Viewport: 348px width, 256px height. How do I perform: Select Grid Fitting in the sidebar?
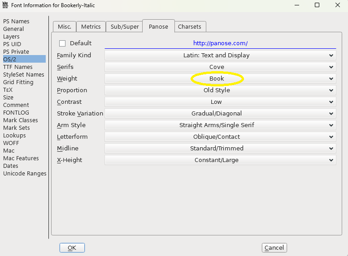point(18,82)
